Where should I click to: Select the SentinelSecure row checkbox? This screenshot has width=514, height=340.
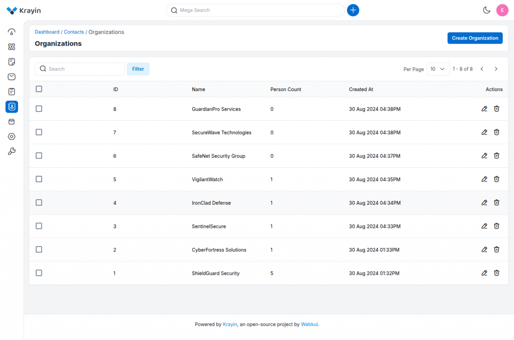point(39,226)
